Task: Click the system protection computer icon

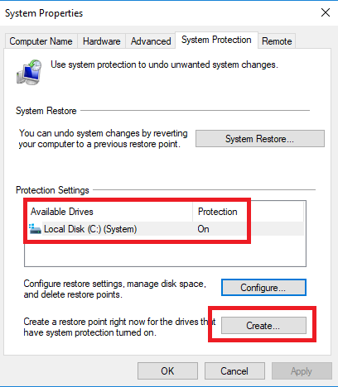Action: (x=29, y=72)
